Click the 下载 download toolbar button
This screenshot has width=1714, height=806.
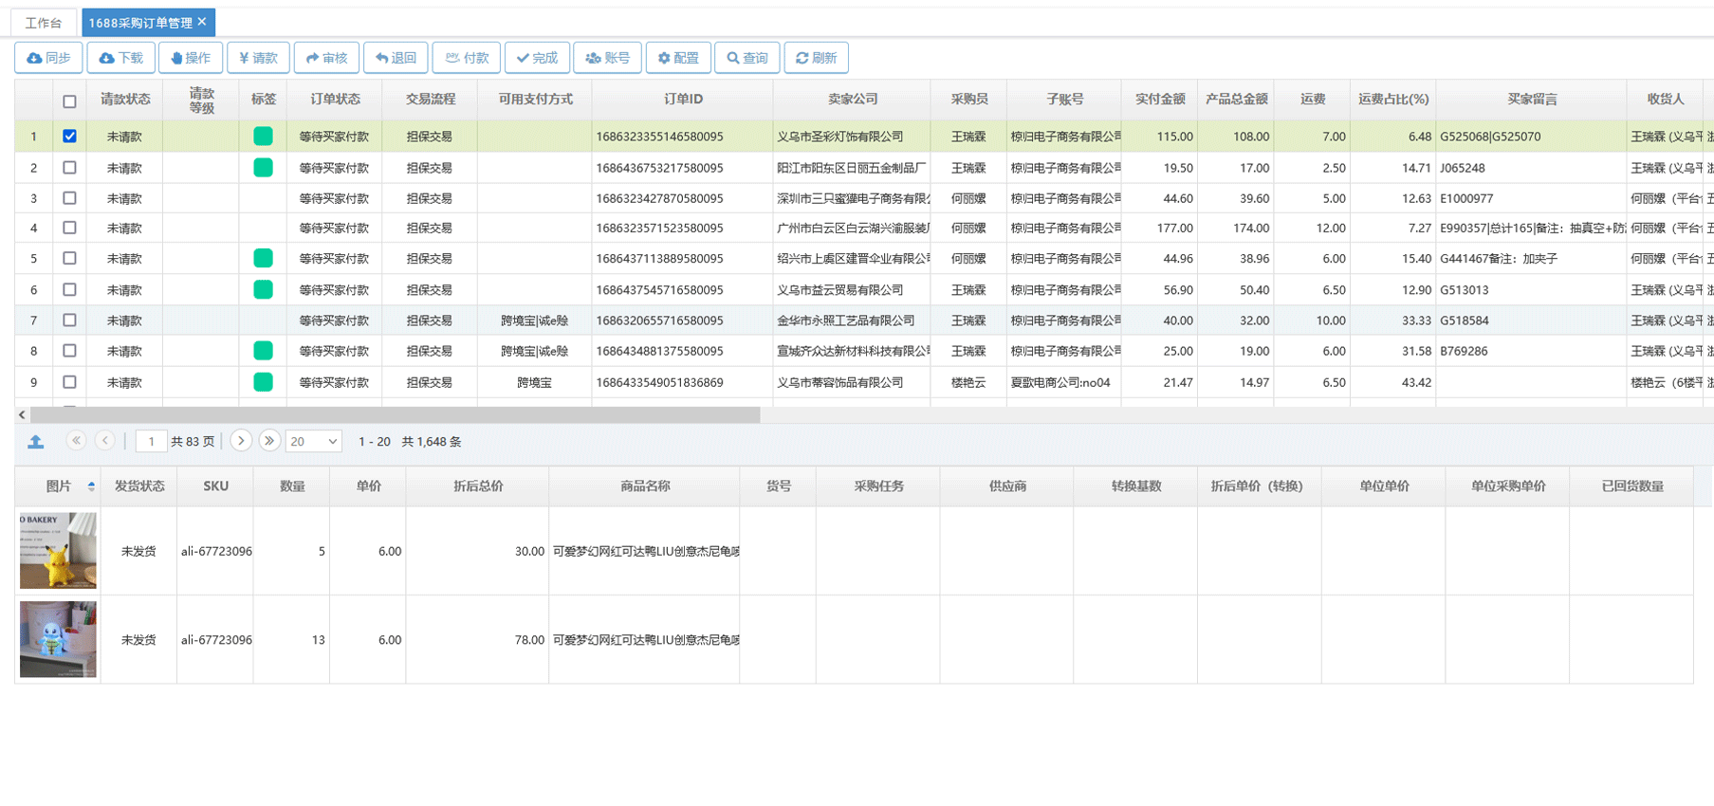[121, 58]
